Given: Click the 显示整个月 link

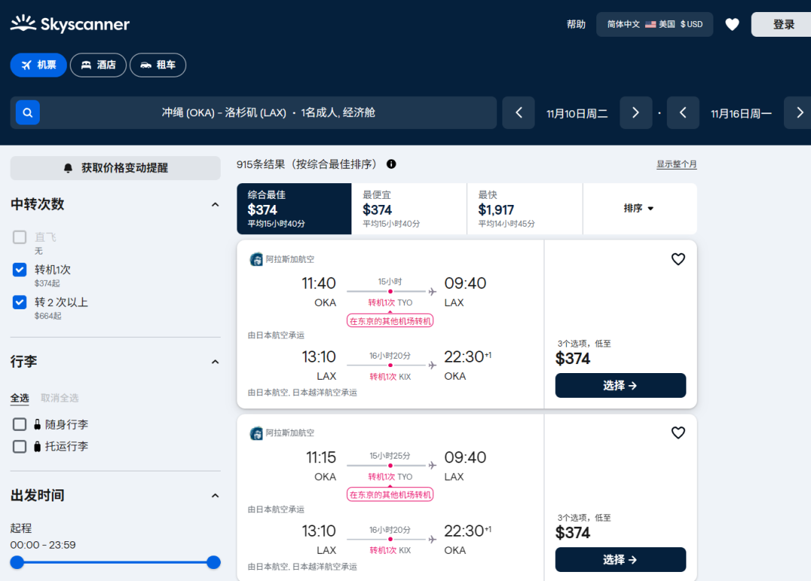Looking at the screenshot, I should click(677, 164).
